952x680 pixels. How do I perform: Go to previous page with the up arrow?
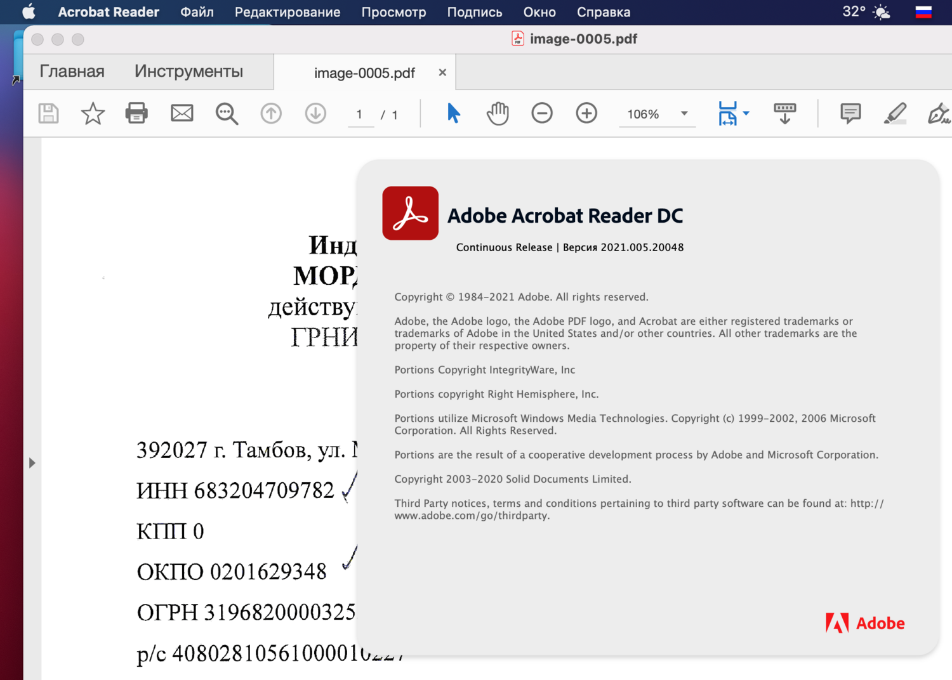(271, 114)
